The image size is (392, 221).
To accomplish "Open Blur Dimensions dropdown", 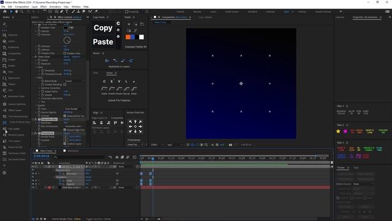I will click(74, 126).
